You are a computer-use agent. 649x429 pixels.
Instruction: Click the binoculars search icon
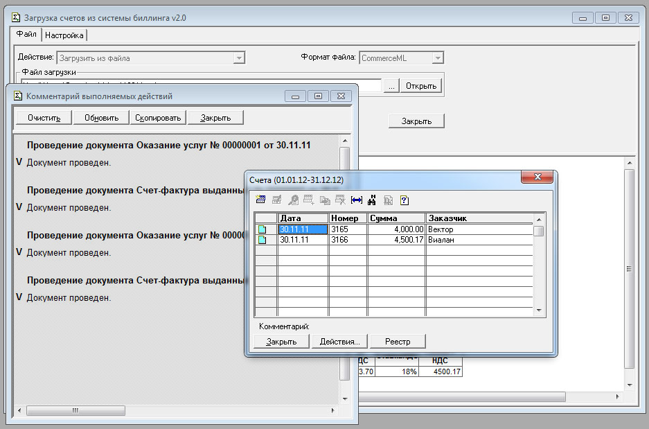click(372, 200)
